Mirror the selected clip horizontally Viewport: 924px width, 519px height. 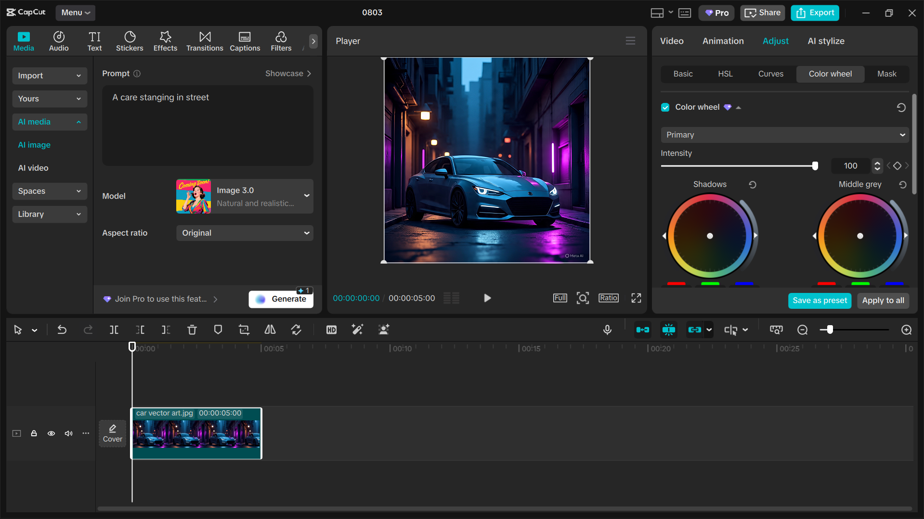point(270,330)
